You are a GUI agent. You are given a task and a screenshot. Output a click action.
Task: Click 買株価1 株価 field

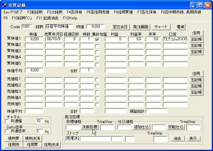pyautogui.click(x=34, y=39)
